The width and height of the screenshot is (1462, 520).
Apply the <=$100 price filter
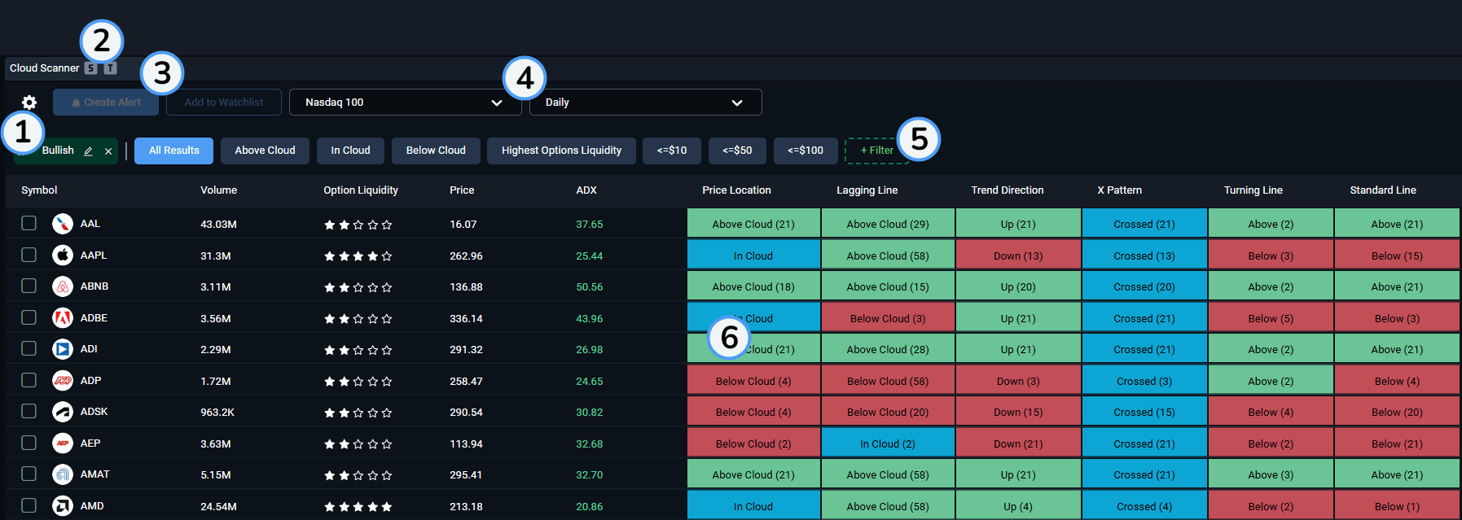pos(806,151)
